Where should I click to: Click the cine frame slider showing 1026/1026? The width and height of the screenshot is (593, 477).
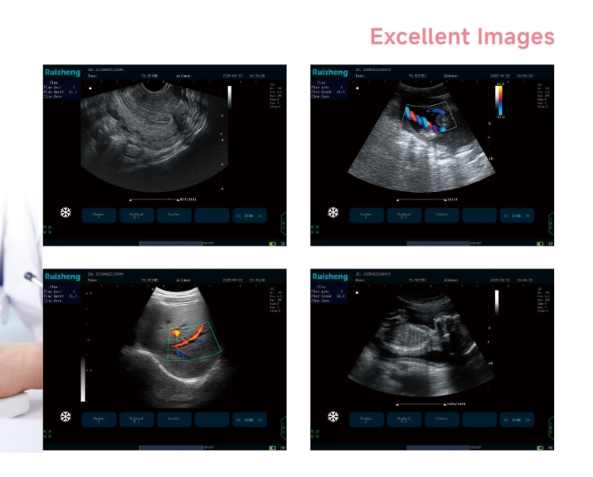coord(421,404)
